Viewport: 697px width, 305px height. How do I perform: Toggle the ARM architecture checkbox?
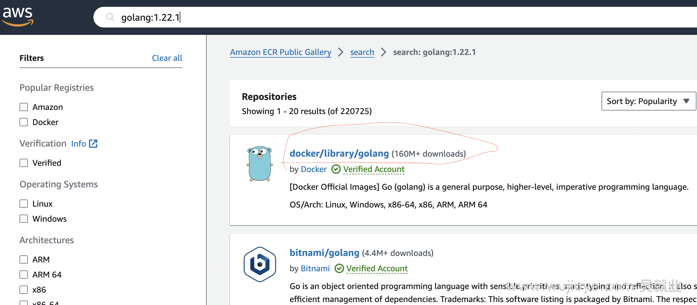coord(24,259)
